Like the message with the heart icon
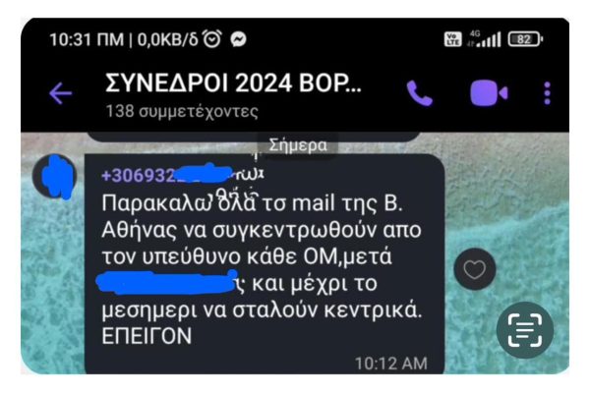Image resolution: width=590 pixels, height=393 pixels. click(475, 269)
